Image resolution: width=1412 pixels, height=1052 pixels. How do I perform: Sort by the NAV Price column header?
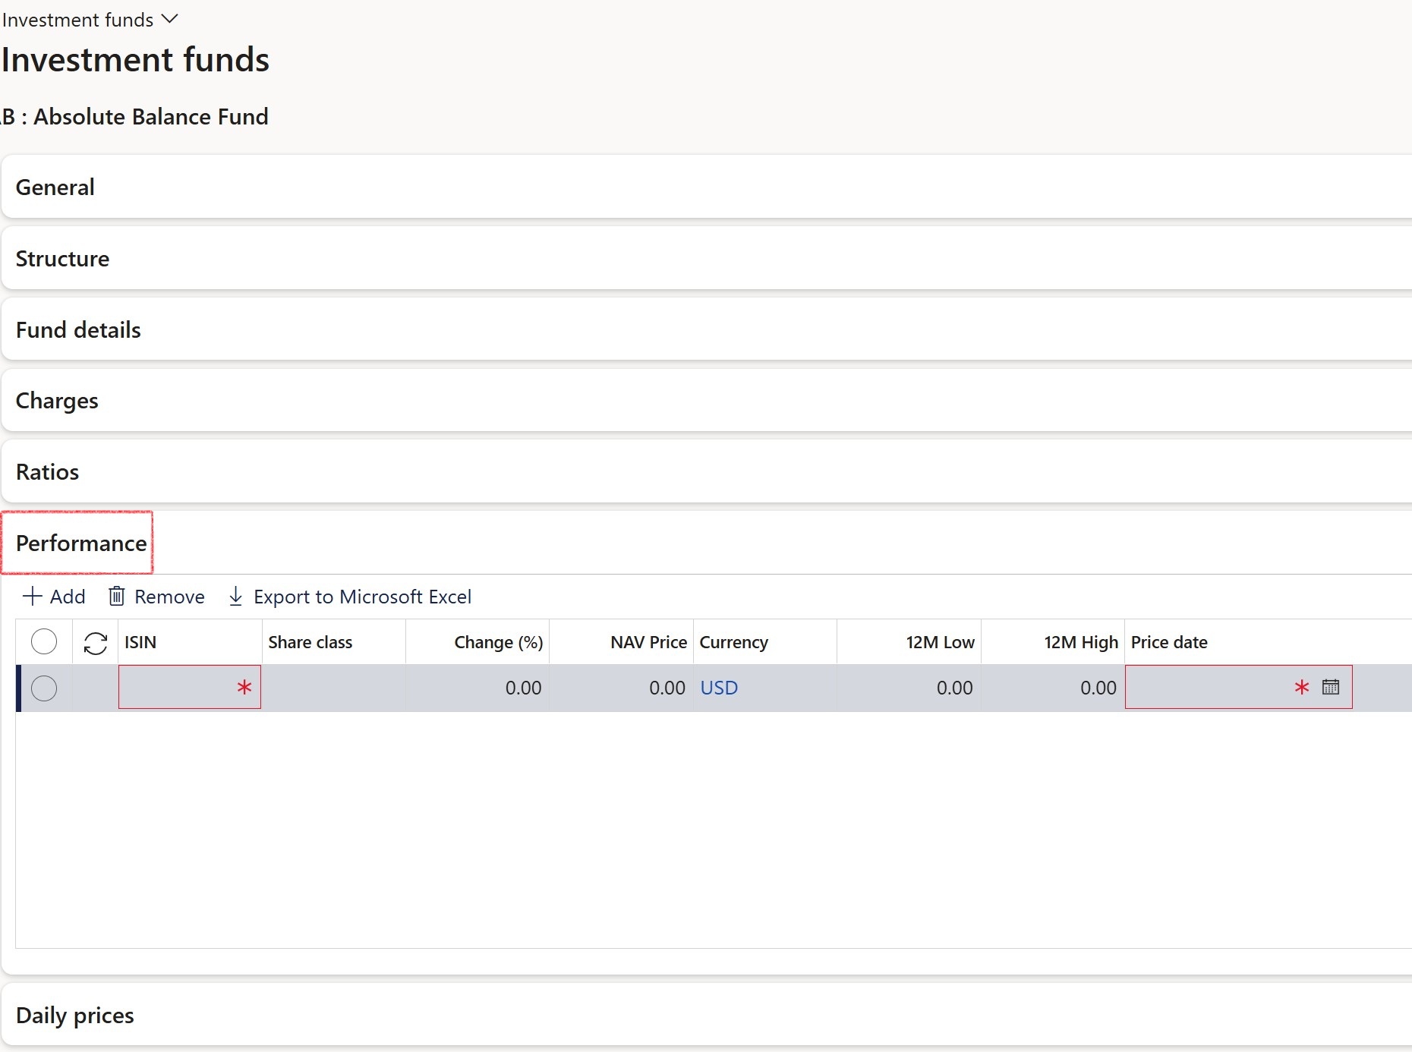[x=621, y=642]
